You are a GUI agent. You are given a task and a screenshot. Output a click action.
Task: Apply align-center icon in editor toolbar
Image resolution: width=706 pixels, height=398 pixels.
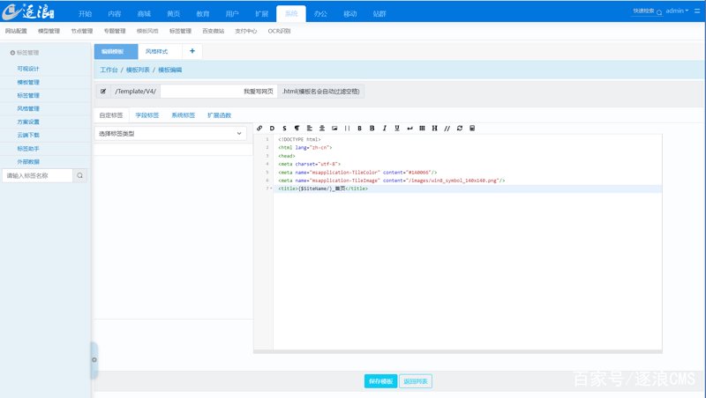click(x=322, y=128)
